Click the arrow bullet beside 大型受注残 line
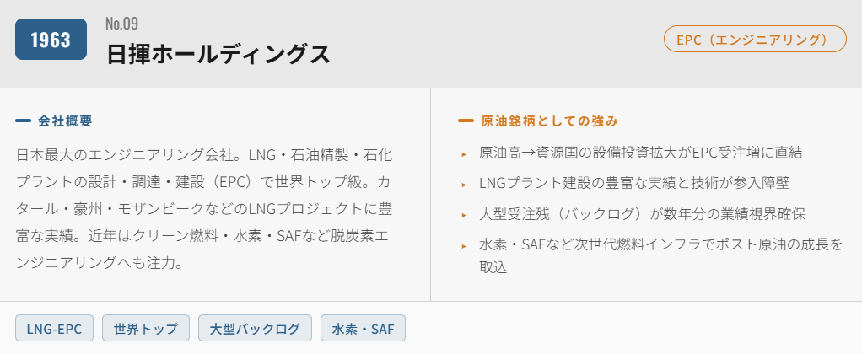The height and width of the screenshot is (354, 862). pos(464,214)
